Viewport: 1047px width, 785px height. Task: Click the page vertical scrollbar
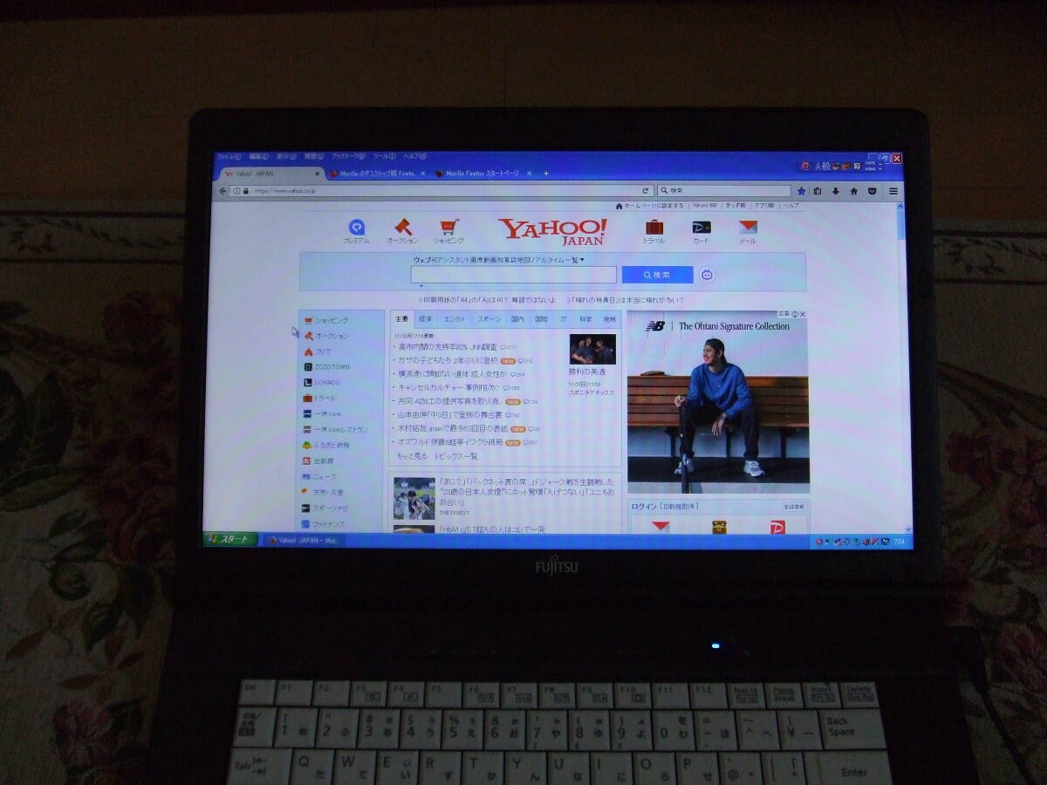click(901, 366)
